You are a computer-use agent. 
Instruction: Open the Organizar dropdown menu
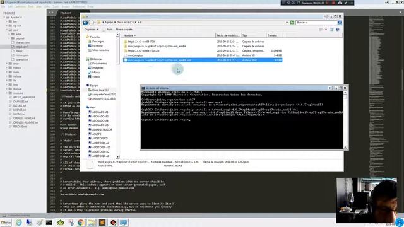click(x=92, y=30)
